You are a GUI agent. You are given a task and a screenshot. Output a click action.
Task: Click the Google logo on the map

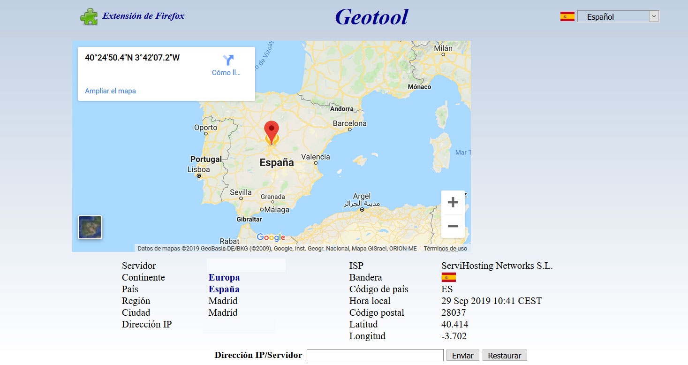point(271,237)
